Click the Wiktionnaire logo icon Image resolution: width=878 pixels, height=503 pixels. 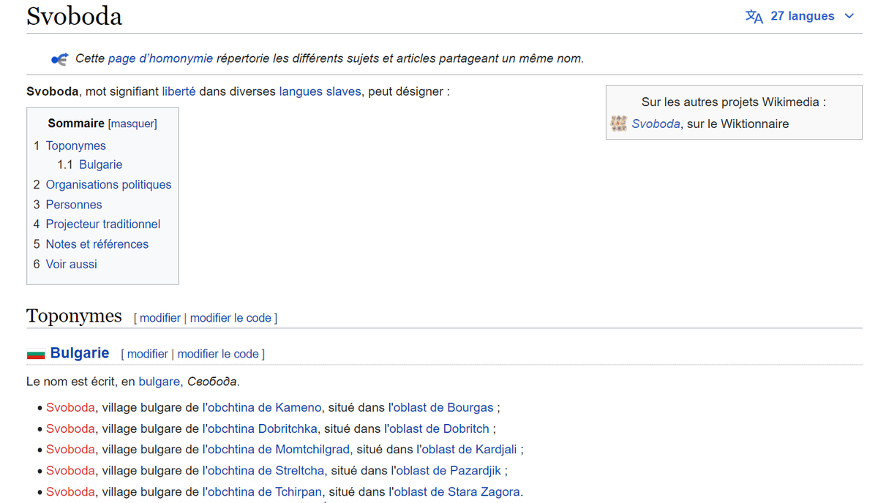click(619, 124)
